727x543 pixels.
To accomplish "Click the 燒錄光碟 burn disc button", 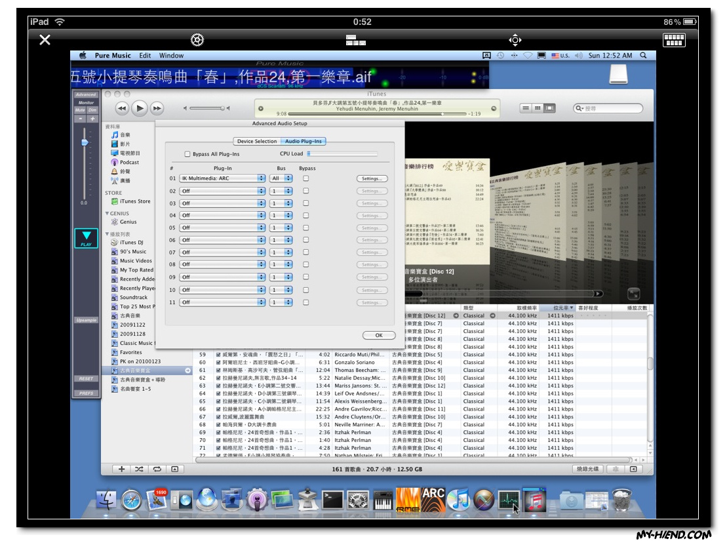I will click(587, 470).
